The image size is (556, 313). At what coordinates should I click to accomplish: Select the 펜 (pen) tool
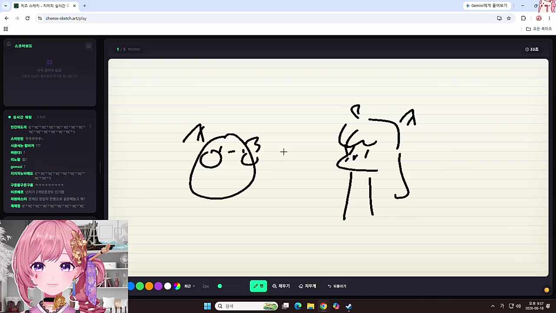(x=258, y=286)
